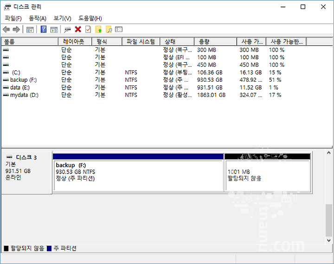Select the 450 MB capacity recovery volume row
The width and height of the screenshot is (334, 264).
point(167,65)
